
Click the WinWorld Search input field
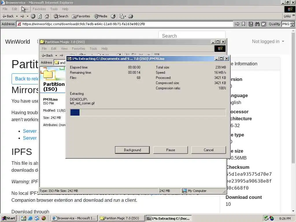pos(192,36)
